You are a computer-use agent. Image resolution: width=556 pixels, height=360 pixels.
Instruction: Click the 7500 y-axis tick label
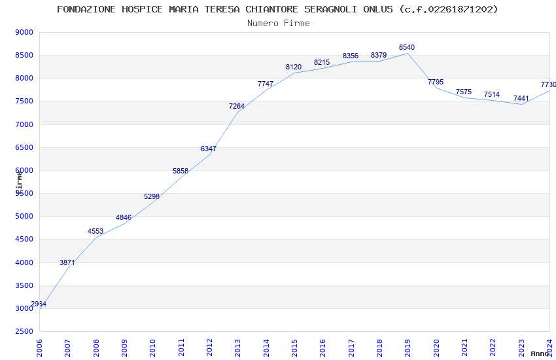[24, 101]
